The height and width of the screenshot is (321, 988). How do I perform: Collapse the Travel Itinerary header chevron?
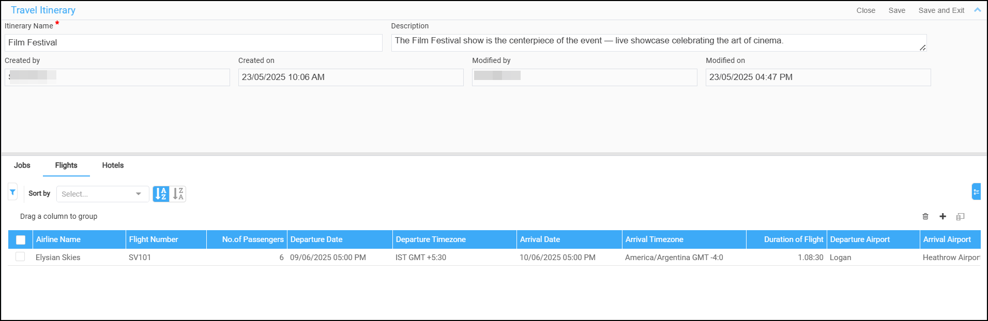[977, 10]
